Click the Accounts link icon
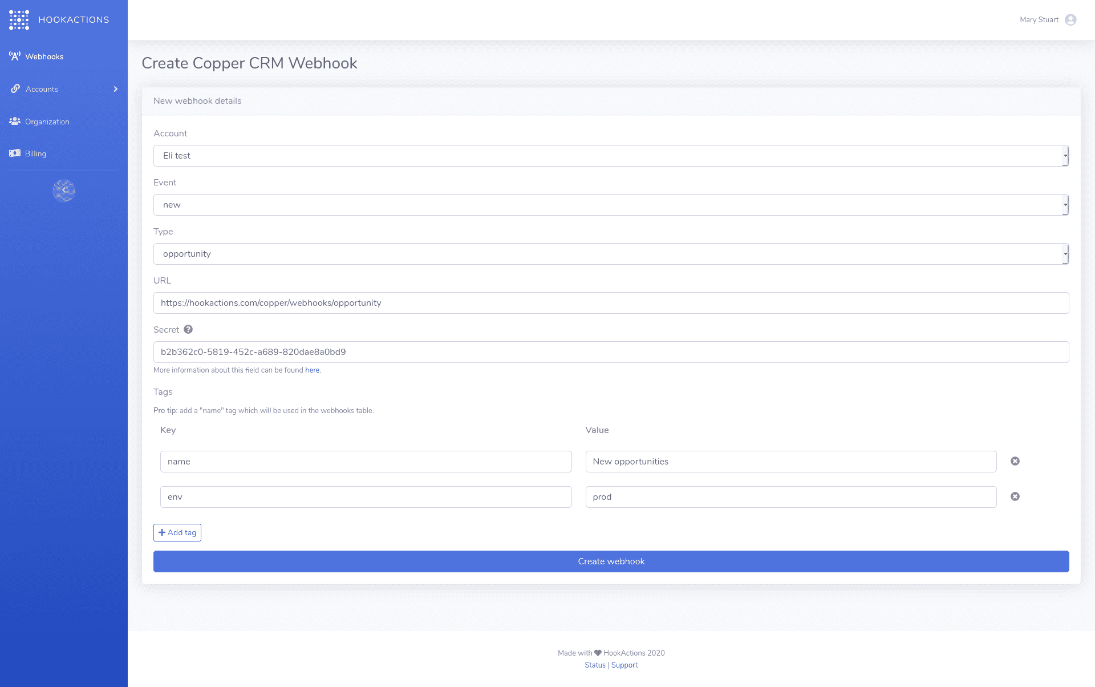Image resolution: width=1095 pixels, height=687 pixels. coord(15,88)
